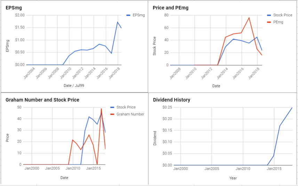Image resolution: width=298 pixels, height=186 pixels.
Task: Click the $0.25 label on Dividend axis
Action: point(167,107)
